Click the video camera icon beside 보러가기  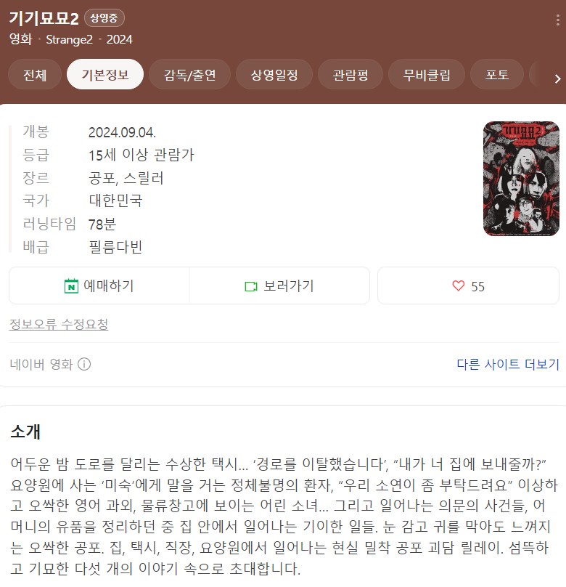[251, 286]
